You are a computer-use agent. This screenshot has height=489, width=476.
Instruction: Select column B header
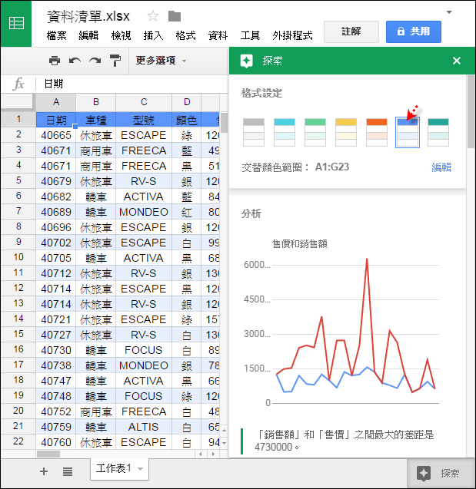[x=96, y=102]
